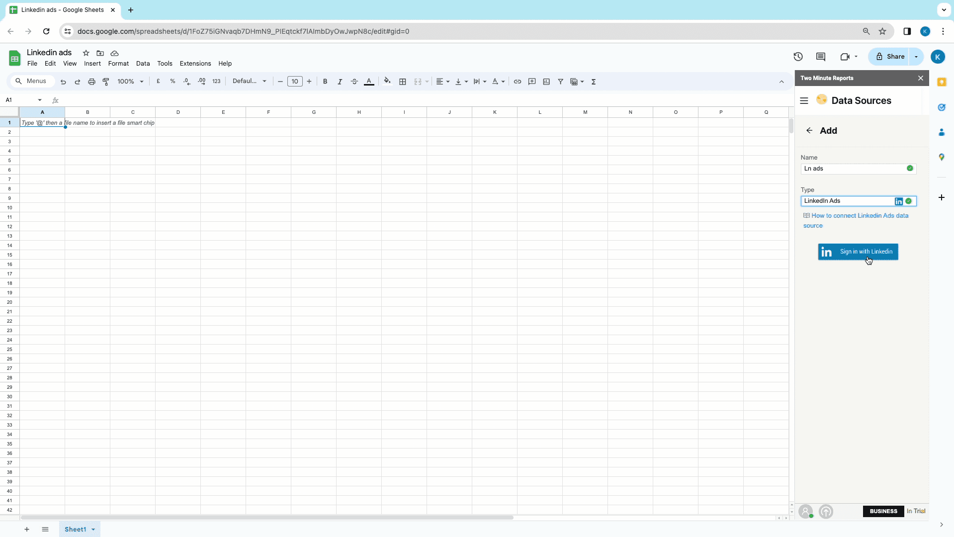Screen dimensions: 954x537
Task: Open the Extensions menu
Action: click(195, 64)
